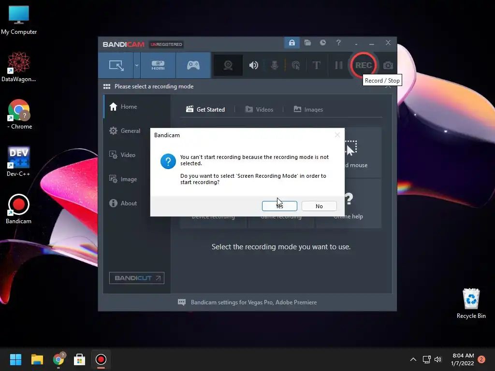This screenshot has height=371, width=495.
Task: Open the Chrome desktop shortcut
Action: tap(19, 114)
